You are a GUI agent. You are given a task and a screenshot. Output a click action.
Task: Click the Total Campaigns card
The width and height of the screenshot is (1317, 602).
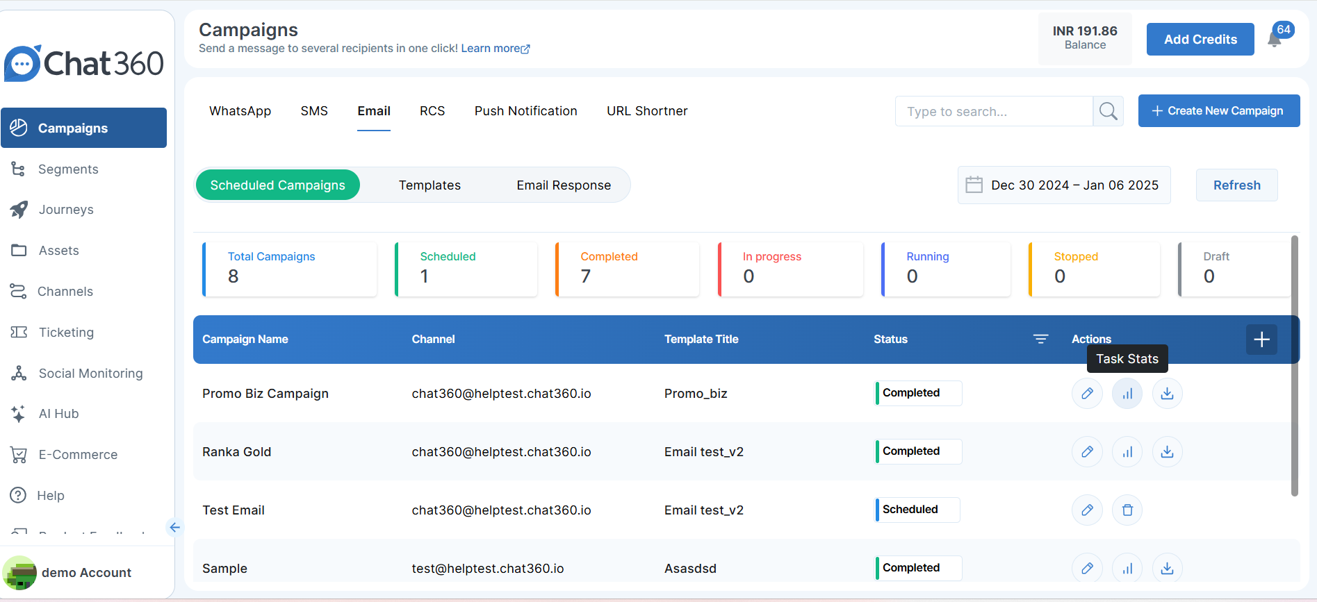pyautogui.click(x=289, y=269)
